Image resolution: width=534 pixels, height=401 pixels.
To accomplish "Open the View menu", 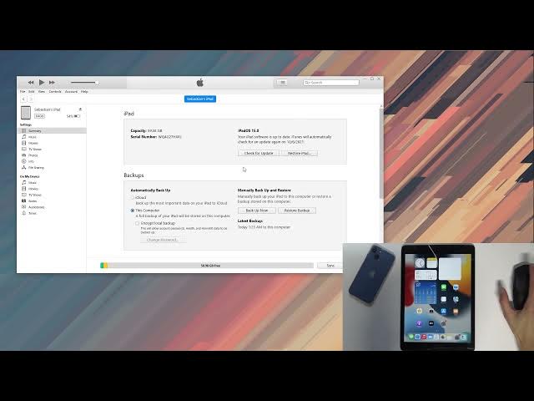I will 42,92.
